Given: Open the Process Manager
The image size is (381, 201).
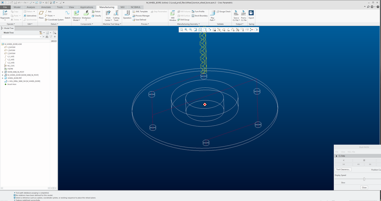Looking at the screenshot, I should coord(143,16).
